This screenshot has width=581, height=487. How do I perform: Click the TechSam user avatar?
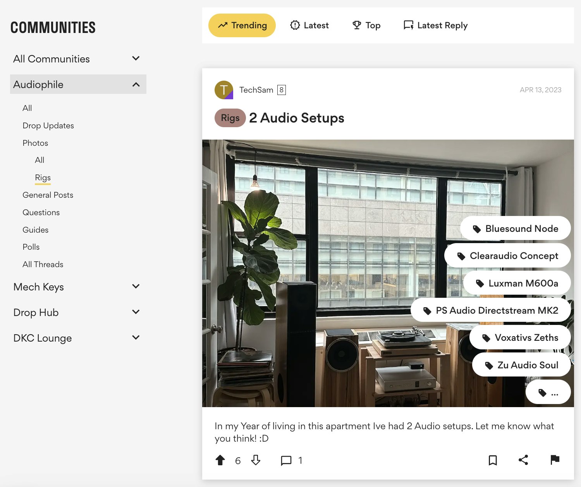pyautogui.click(x=224, y=90)
